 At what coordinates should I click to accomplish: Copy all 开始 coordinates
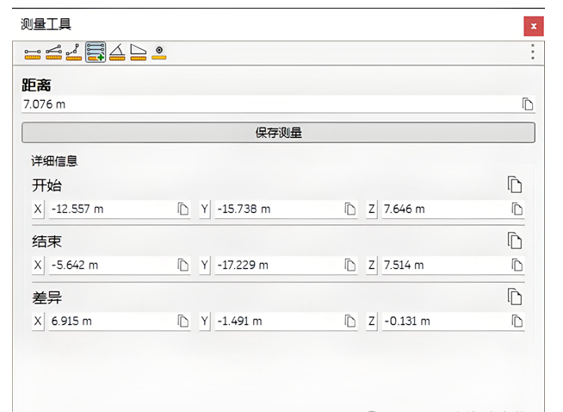(x=515, y=184)
